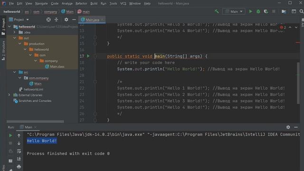Select Main.class in the project tree

55,66
